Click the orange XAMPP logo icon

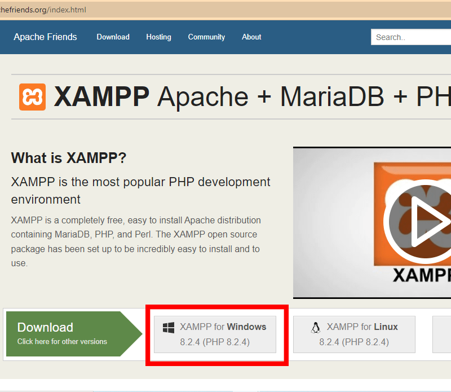(32, 97)
